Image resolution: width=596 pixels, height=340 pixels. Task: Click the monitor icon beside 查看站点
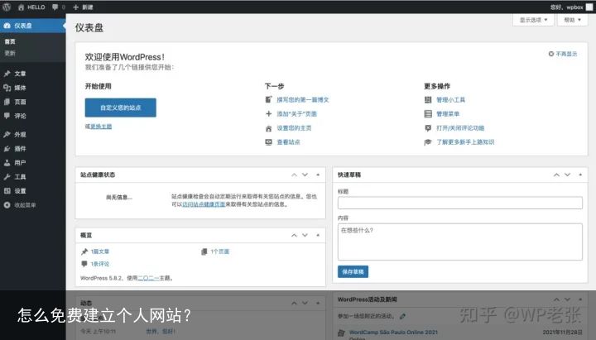coord(268,142)
